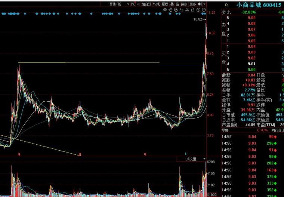Click the undo arrow icon
284x197 pixels.
tap(182, 10)
